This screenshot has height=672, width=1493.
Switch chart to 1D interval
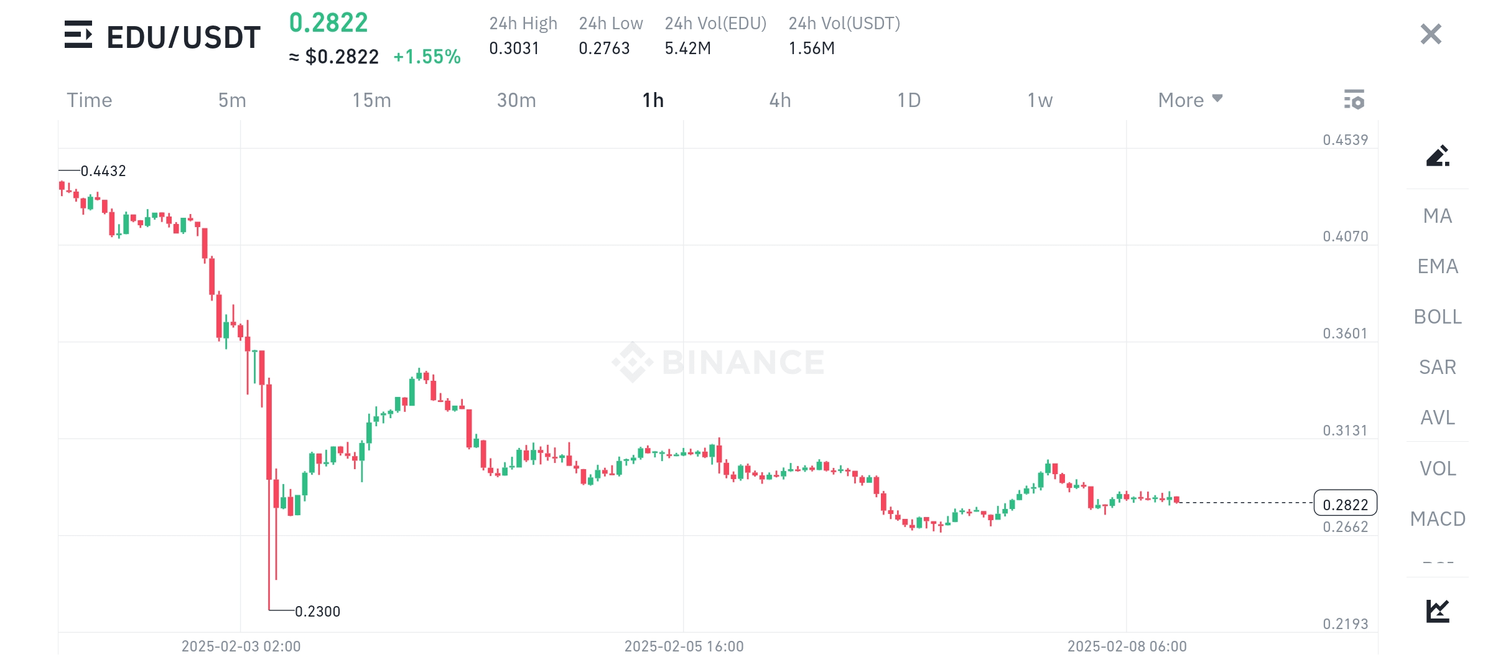tap(909, 100)
